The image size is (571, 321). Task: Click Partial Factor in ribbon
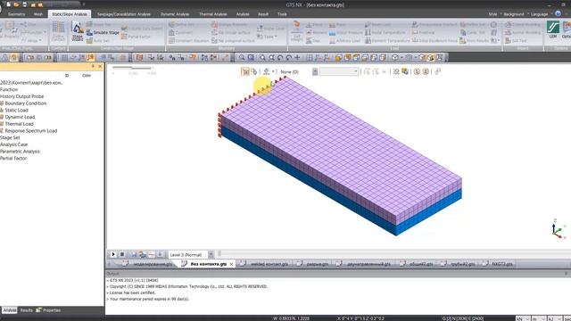coord(136,37)
